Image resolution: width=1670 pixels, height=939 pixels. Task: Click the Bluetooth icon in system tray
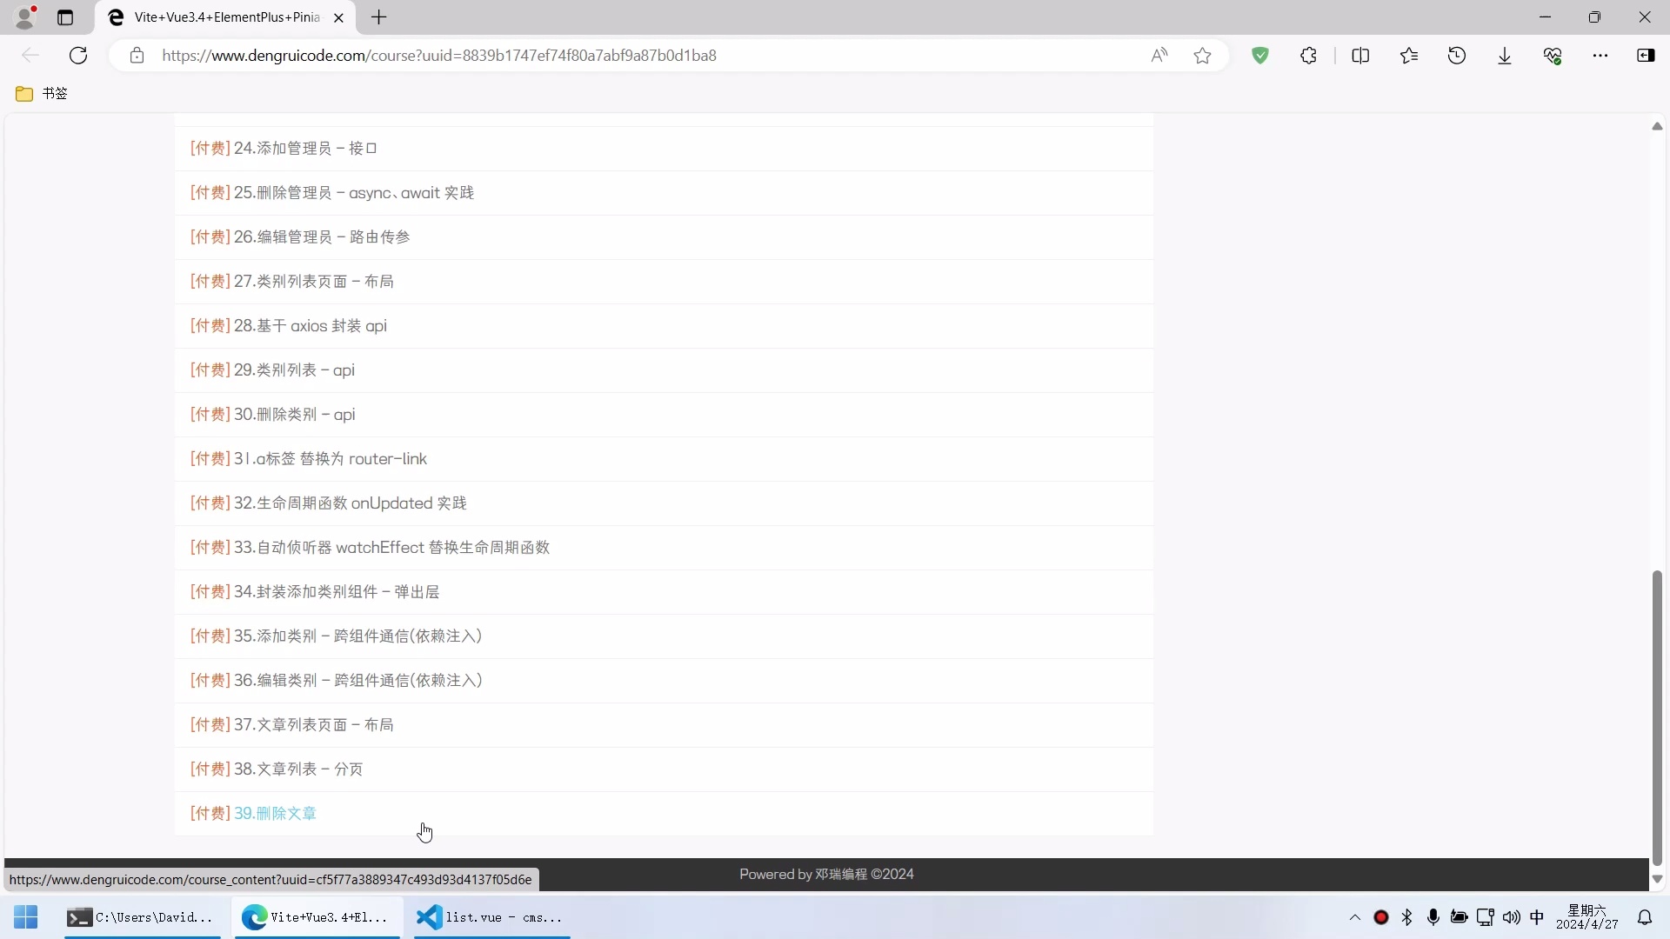point(1407,917)
